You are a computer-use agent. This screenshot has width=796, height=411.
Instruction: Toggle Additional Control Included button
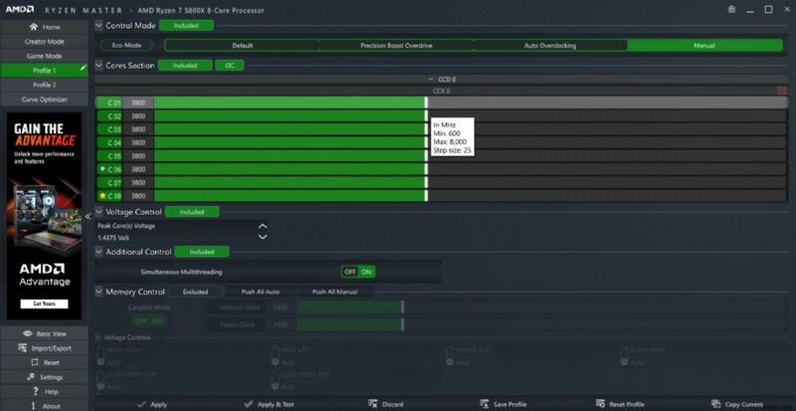[202, 252]
